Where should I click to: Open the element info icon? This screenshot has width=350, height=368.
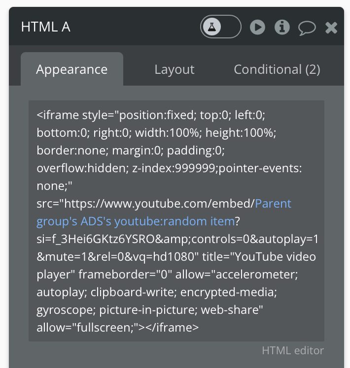click(x=282, y=27)
